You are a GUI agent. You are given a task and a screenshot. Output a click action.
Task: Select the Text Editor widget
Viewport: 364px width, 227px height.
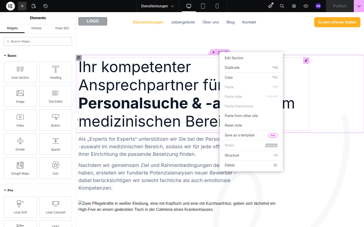click(56, 96)
